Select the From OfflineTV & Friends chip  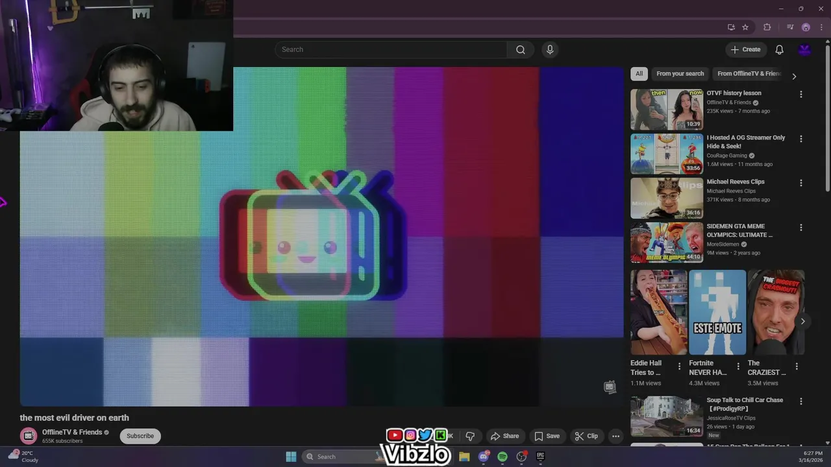pyautogui.click(x=749, y=74)
